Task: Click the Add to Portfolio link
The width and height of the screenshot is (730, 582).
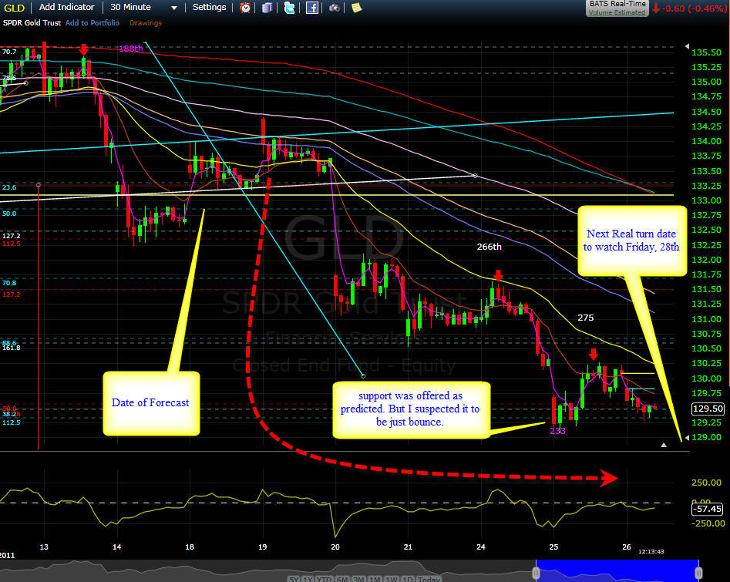Action: coord(93,23)
